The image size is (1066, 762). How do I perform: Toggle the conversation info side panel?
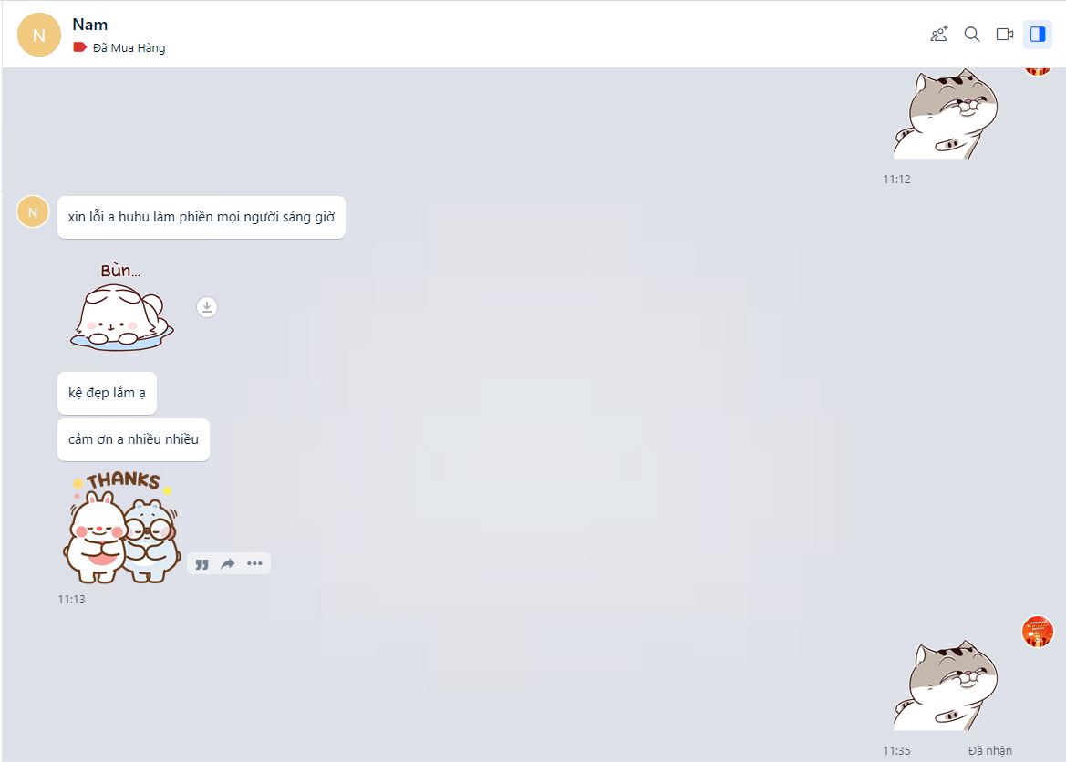pos(1038,34)
